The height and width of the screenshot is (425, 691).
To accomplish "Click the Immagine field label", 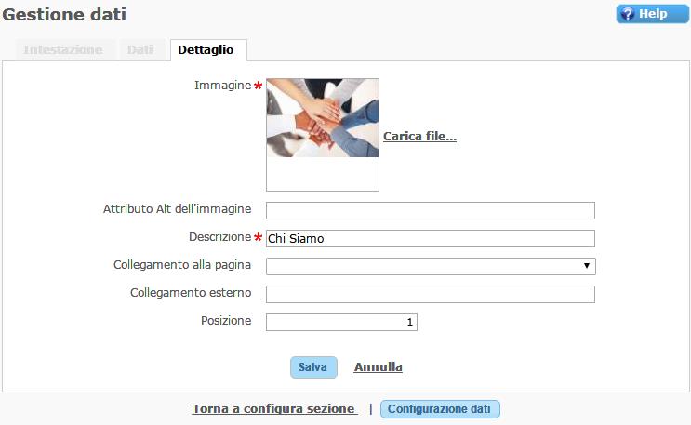I will point(222,86).
